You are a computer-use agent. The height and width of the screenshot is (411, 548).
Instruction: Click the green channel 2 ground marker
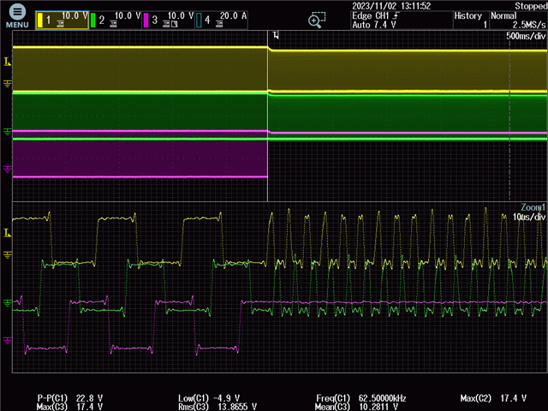pos(8,131)
